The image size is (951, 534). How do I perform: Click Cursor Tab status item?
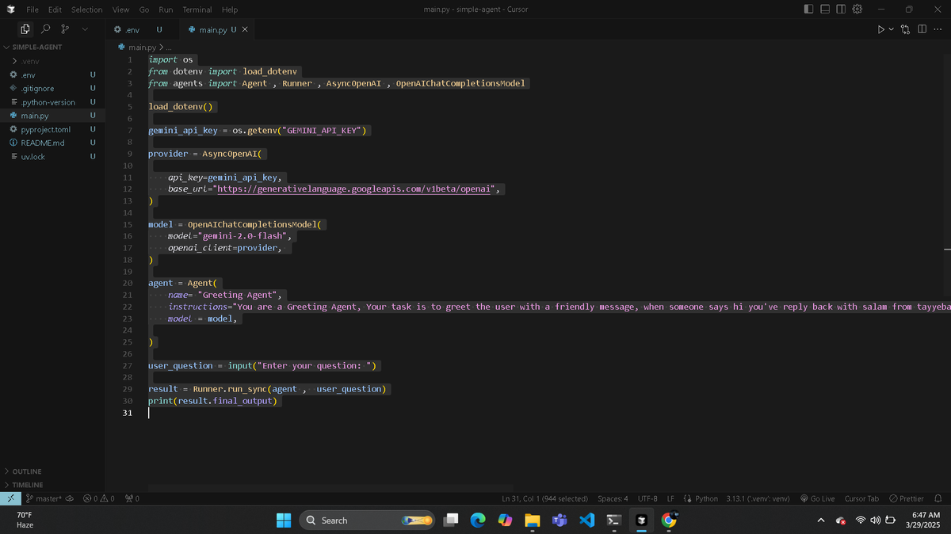tap(861, 499)
